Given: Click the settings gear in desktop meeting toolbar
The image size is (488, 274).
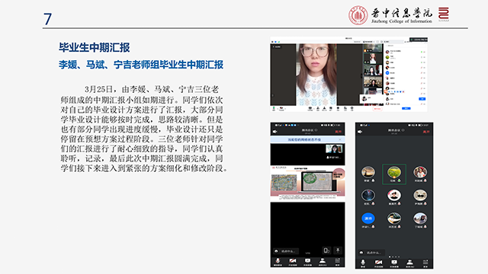Looking at the screenshot, I should click(x=352, y=108).
